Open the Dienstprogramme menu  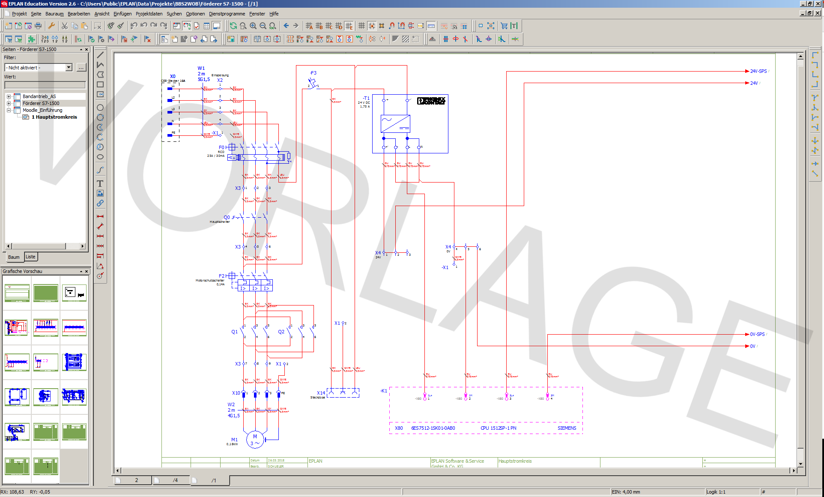(x=227, y=14)
